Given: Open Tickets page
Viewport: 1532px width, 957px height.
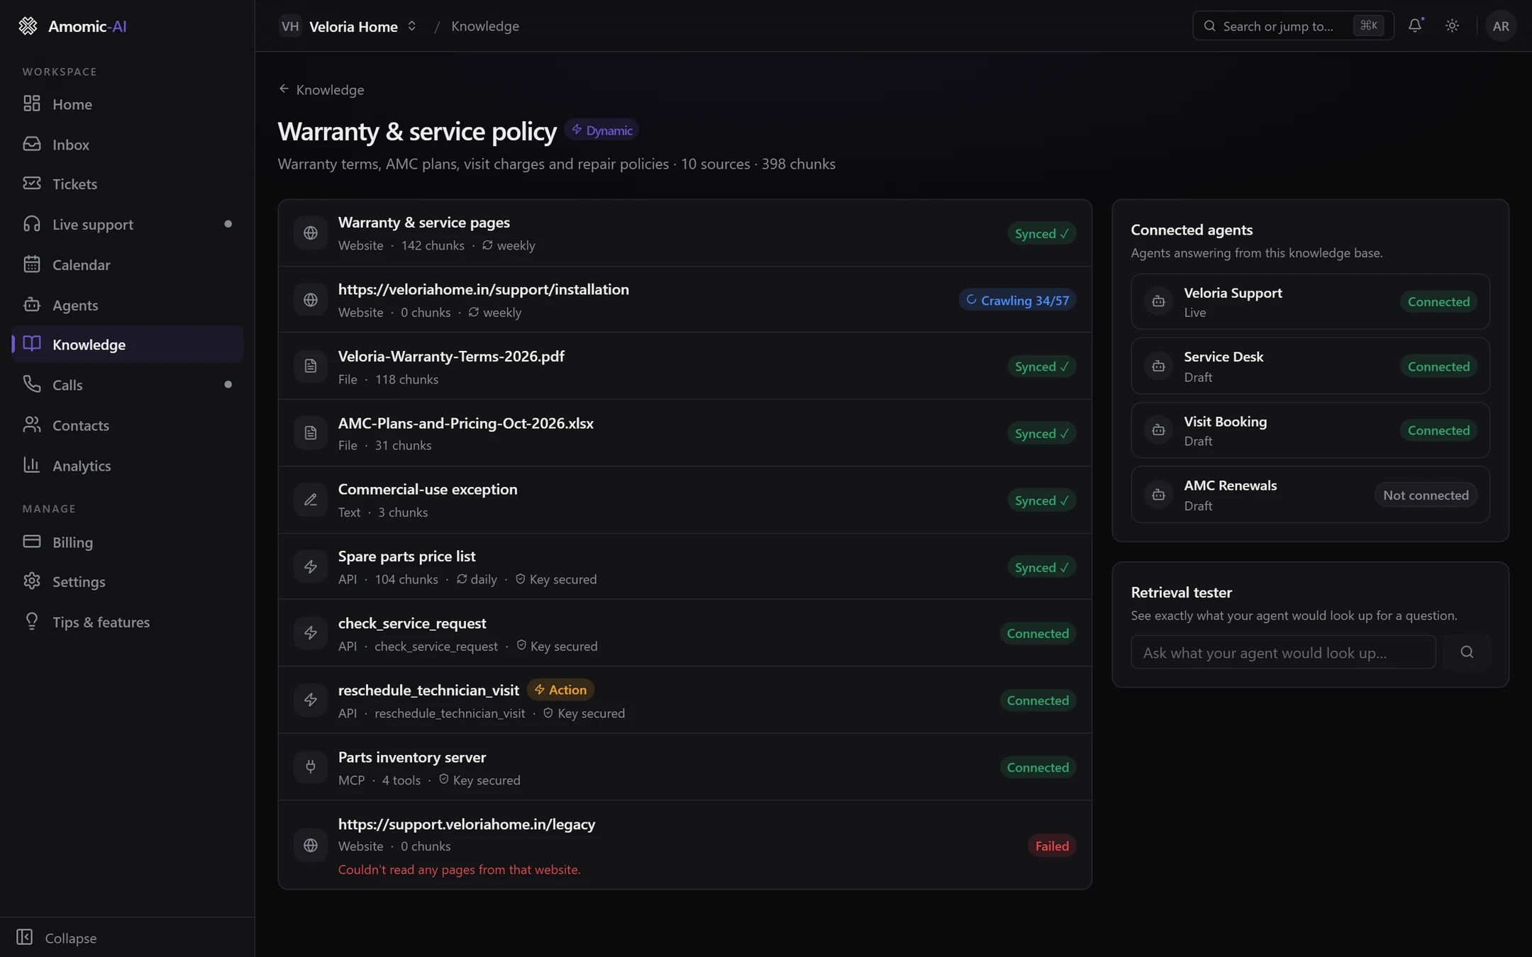Looking at the screenshot, I should (128, 184).
